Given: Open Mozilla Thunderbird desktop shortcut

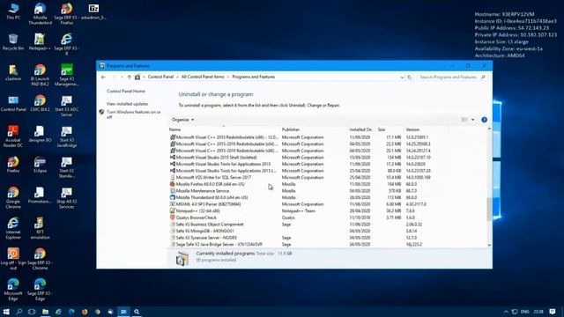Looking at the screenshot, I should click(40, 14).
